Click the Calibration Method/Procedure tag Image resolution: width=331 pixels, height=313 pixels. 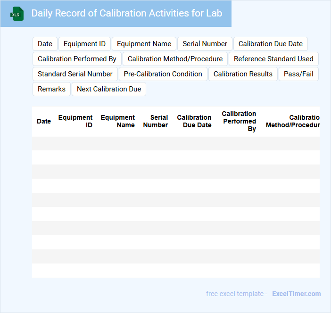click(175, 59)
